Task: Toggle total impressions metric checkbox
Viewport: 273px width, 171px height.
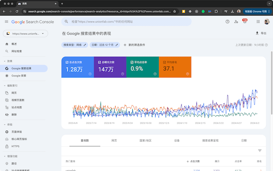Action: (99, 62)
